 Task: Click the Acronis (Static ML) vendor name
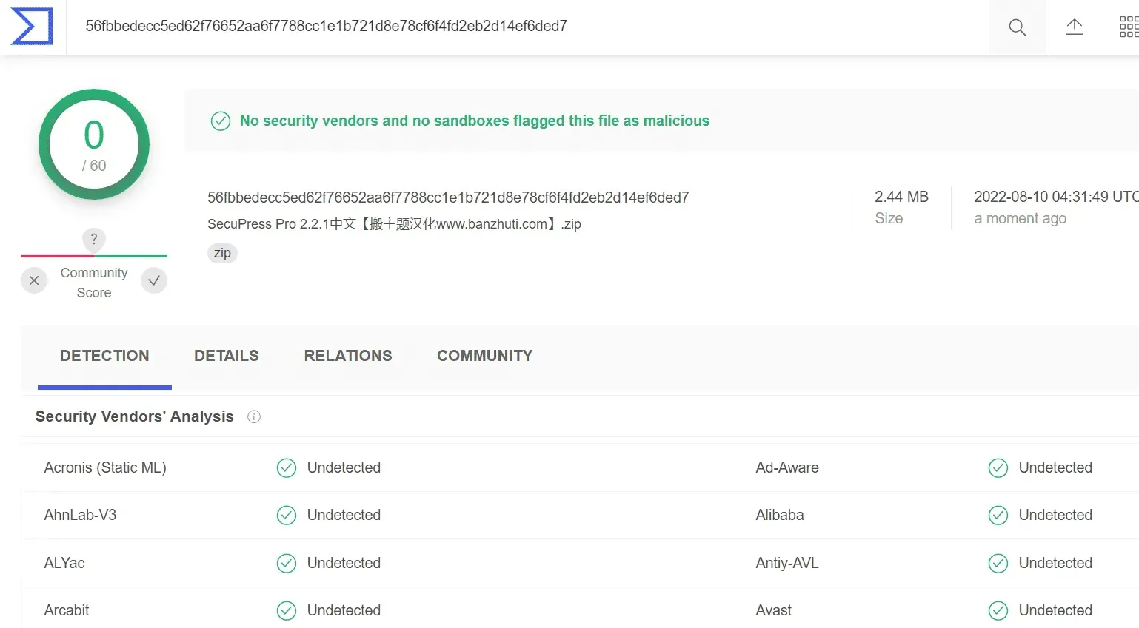[x=105, y=467]
